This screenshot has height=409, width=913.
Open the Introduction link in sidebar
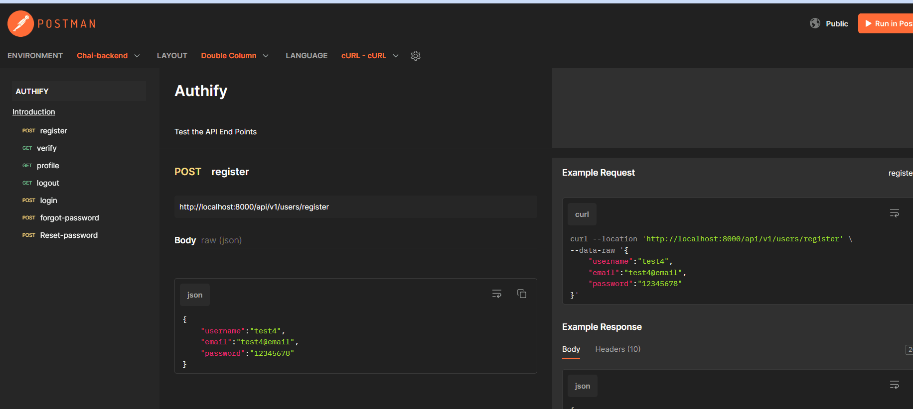(x=34, y=112)
